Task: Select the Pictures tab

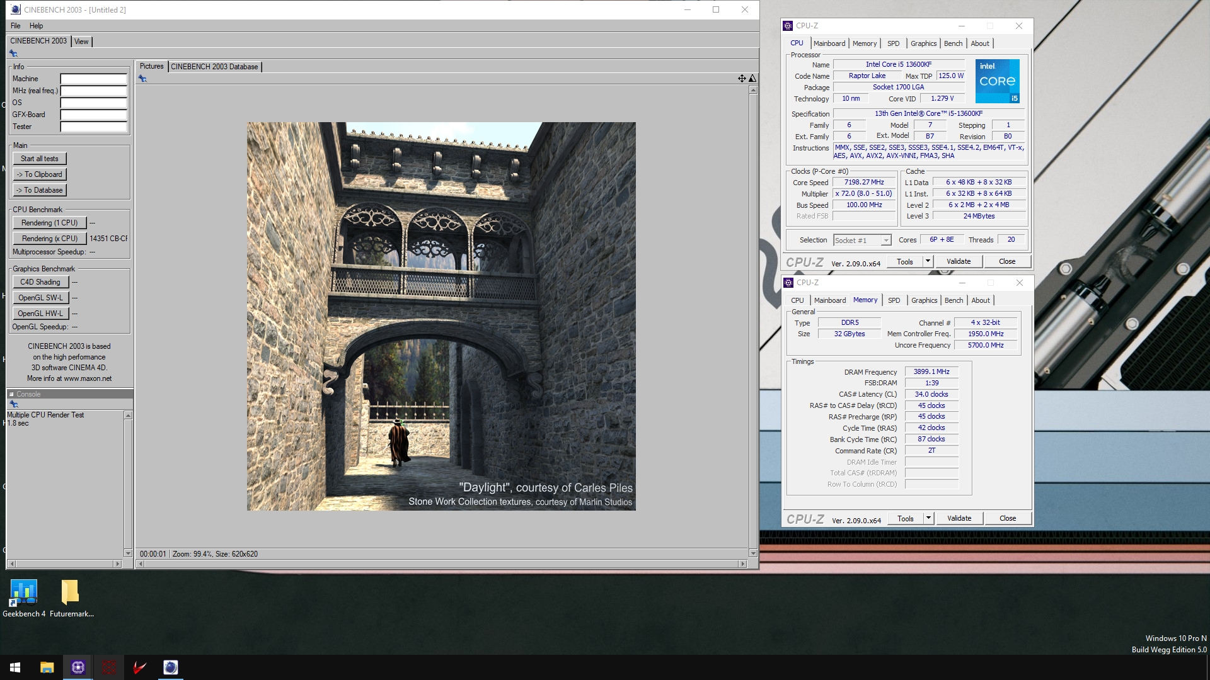Action: [x=151, y=66]
